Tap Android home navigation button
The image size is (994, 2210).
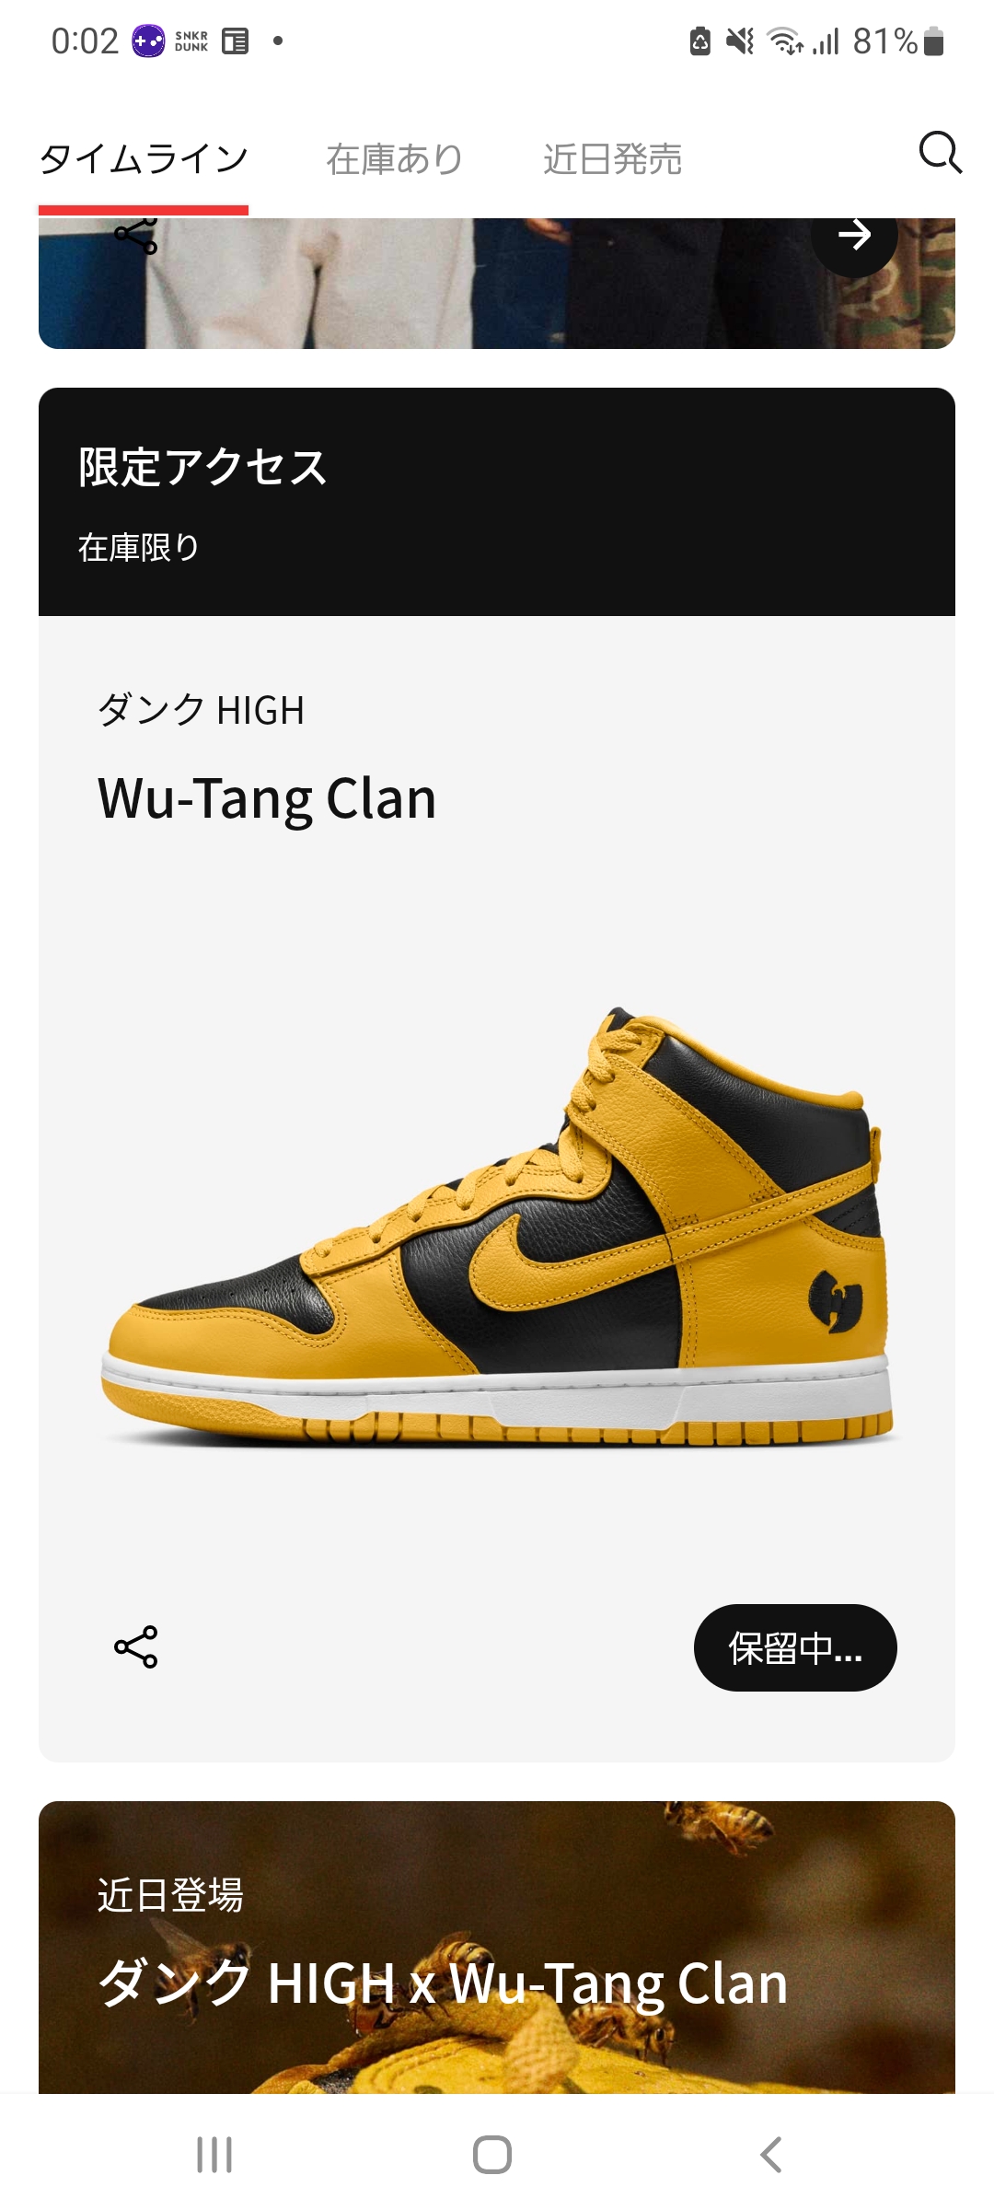coord(492,2155)
